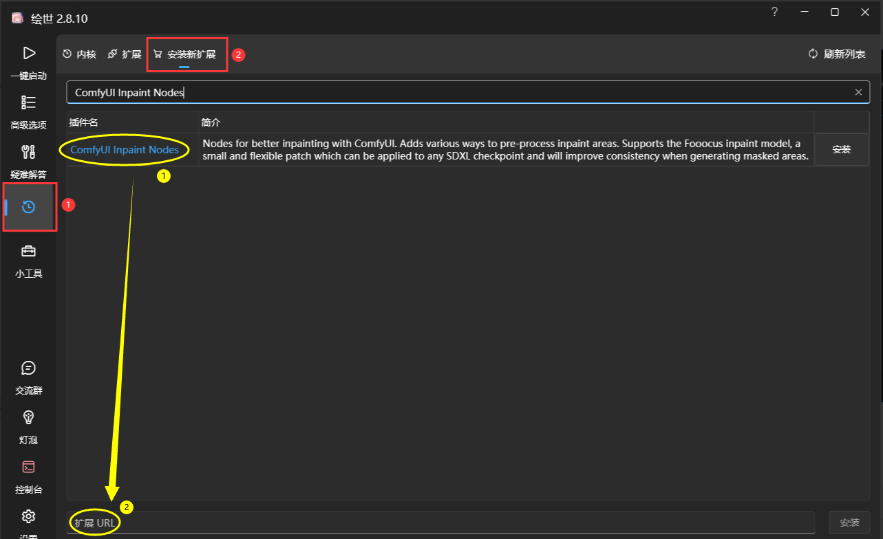Switch to the 内核 tab

79,54
